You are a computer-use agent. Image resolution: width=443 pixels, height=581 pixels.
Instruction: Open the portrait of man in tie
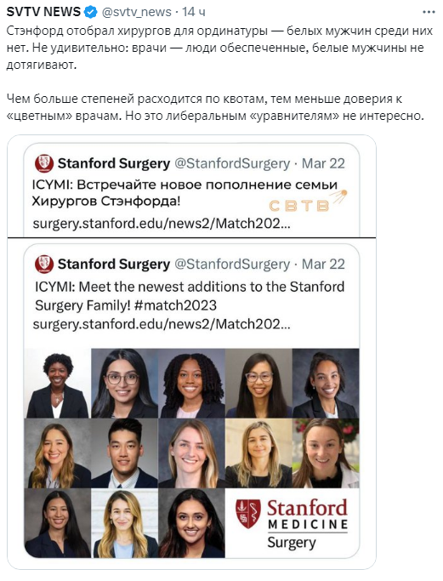click(124, 453)
